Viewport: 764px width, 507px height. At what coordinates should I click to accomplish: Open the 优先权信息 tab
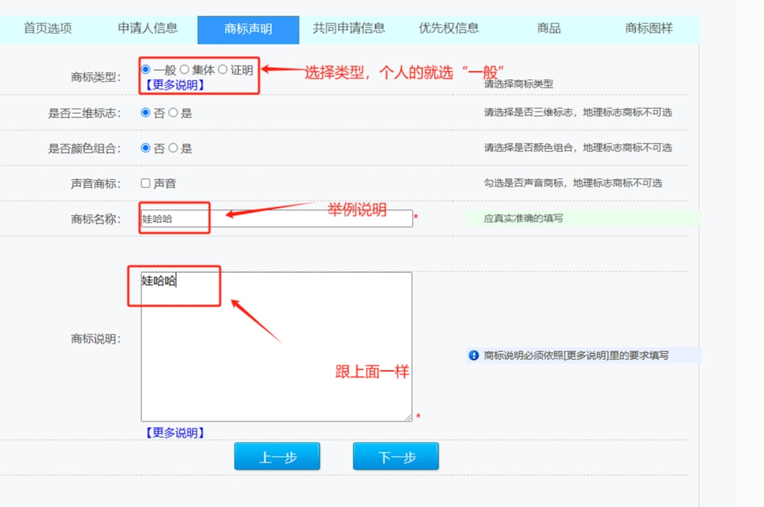(449, 29)
